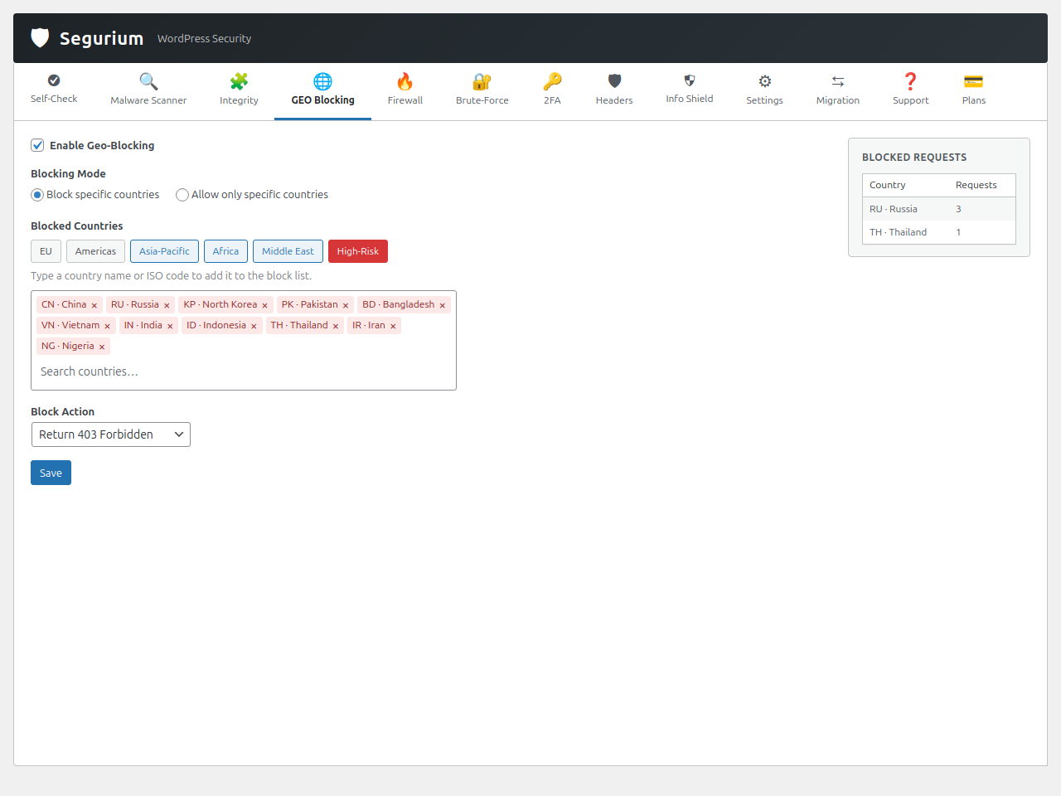Screen dimensions: 1061x796
Task: Open the 2FA key icon
Action: point(552,81)
